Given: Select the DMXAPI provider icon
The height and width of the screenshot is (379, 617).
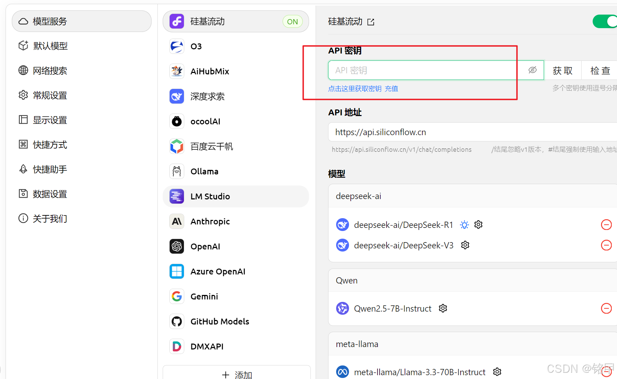Looking at the screenshot, I should 177,346.
